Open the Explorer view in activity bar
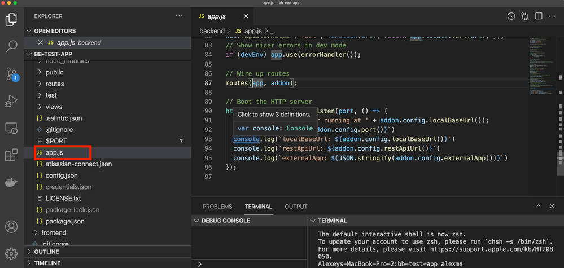Viewport: 564px width, 268px height. (x=11, y=20)
